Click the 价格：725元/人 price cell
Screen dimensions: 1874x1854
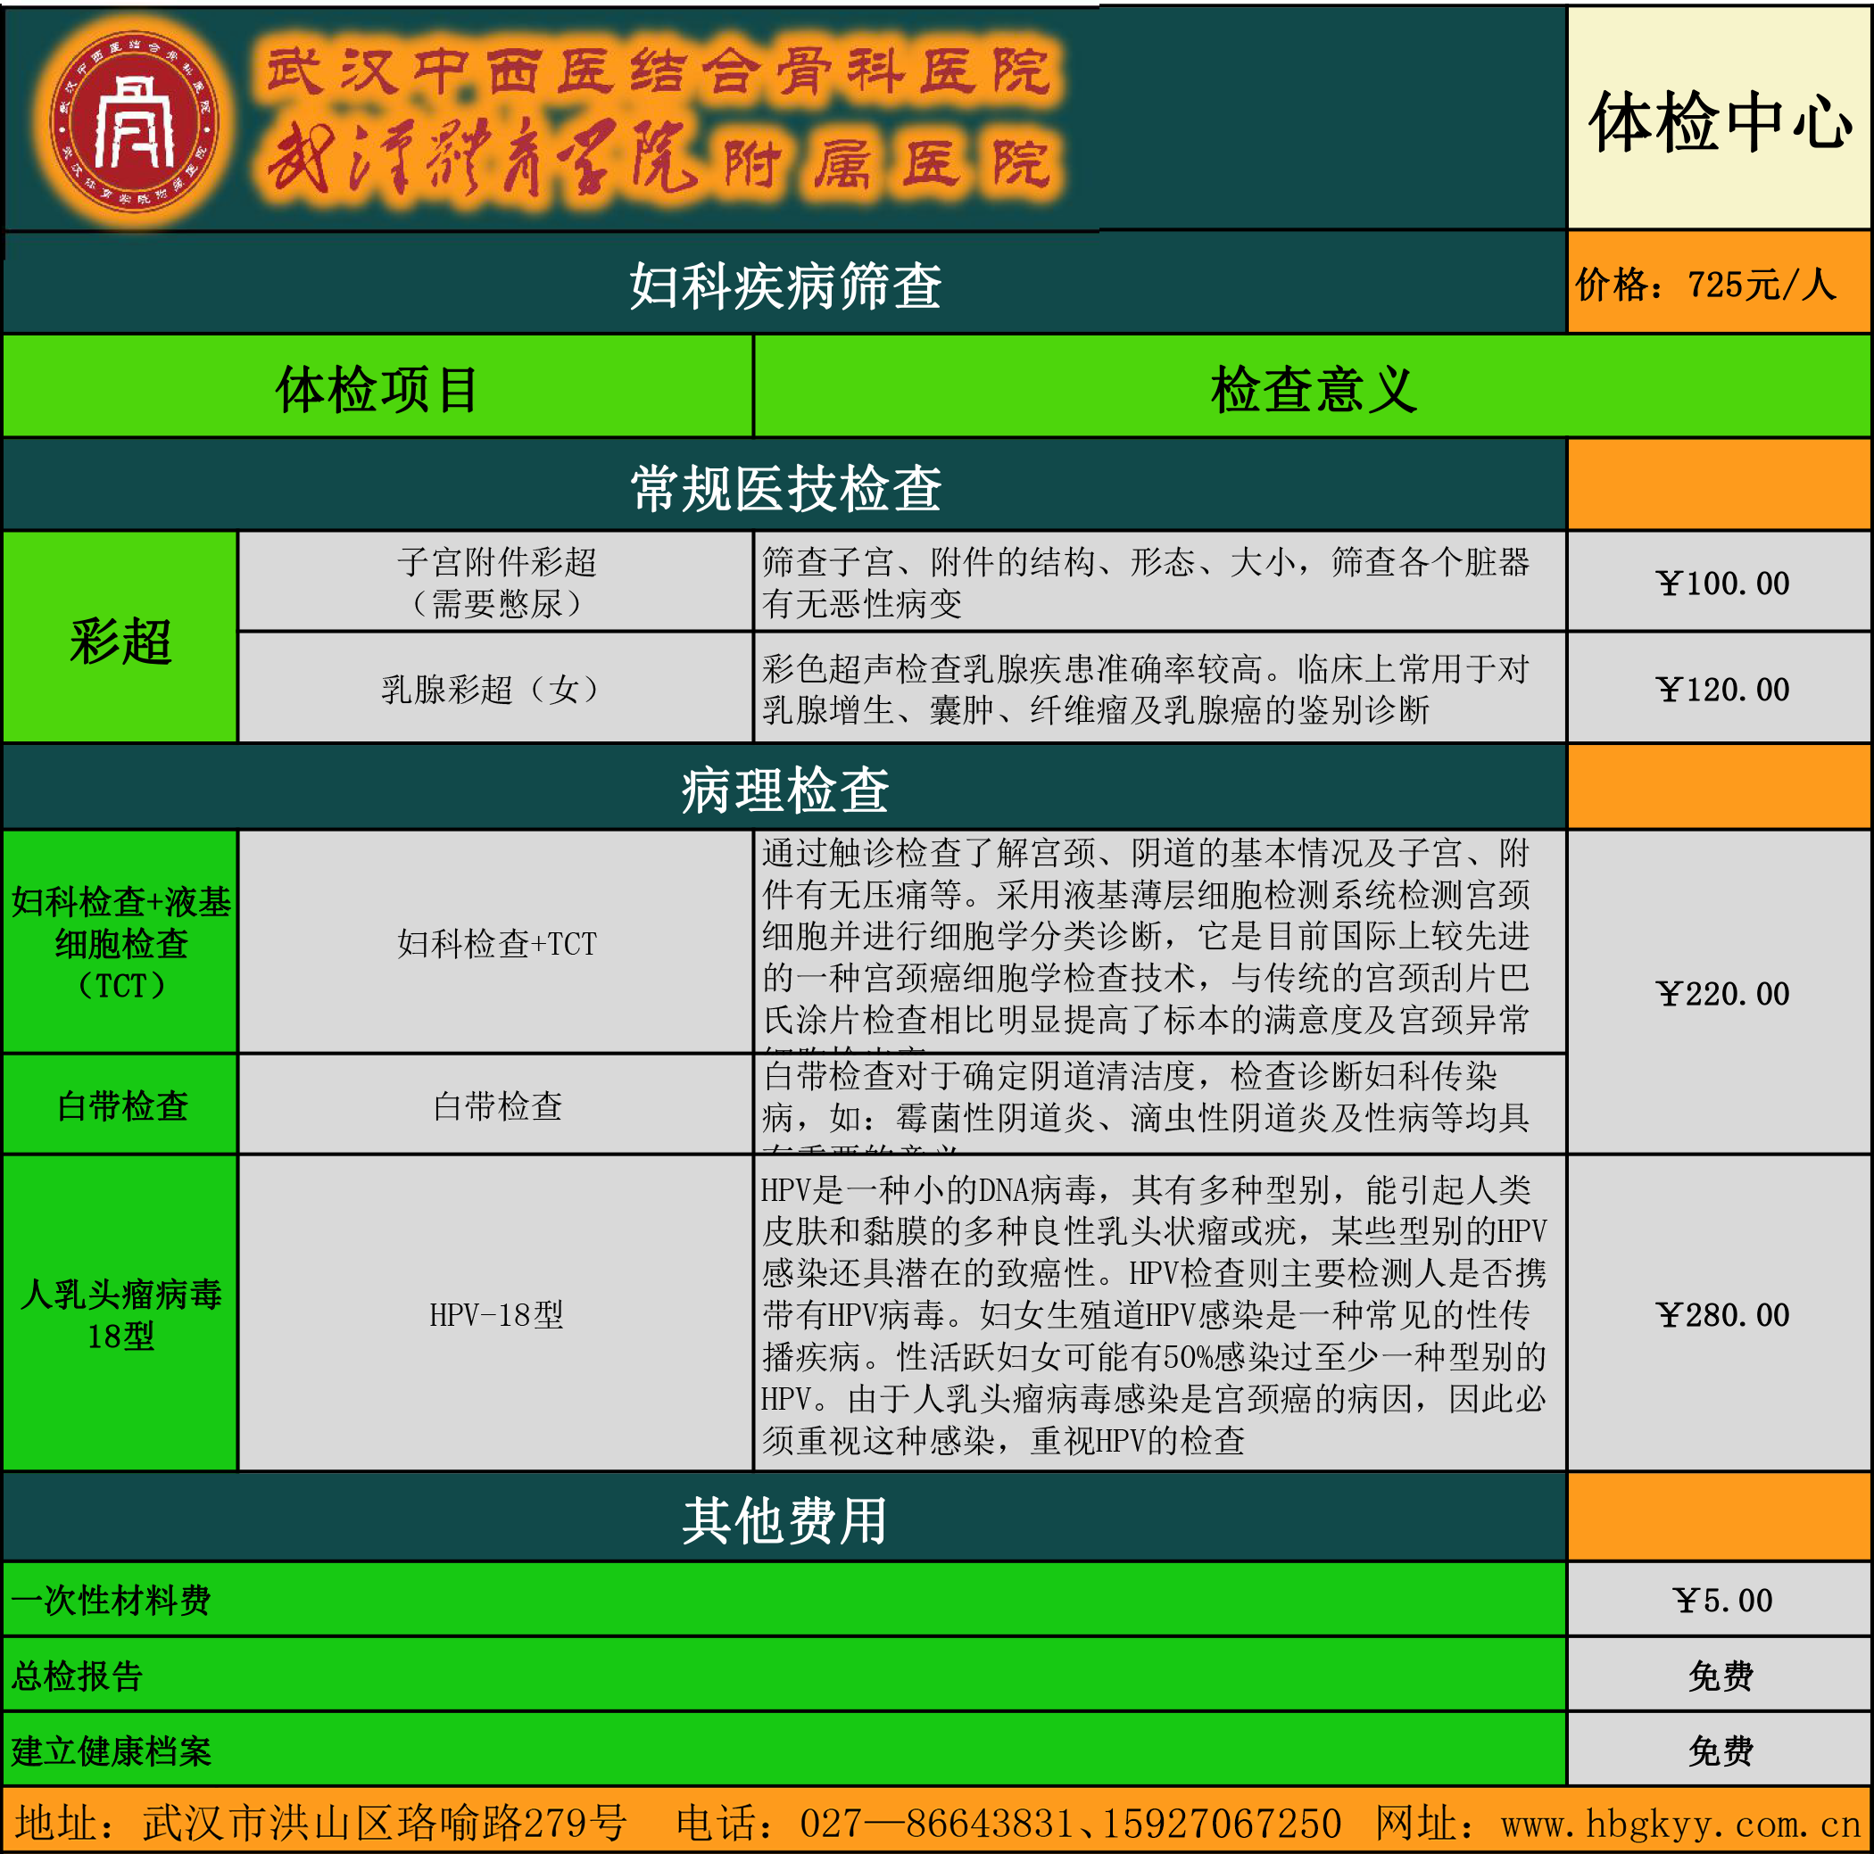coord(1720,283)
